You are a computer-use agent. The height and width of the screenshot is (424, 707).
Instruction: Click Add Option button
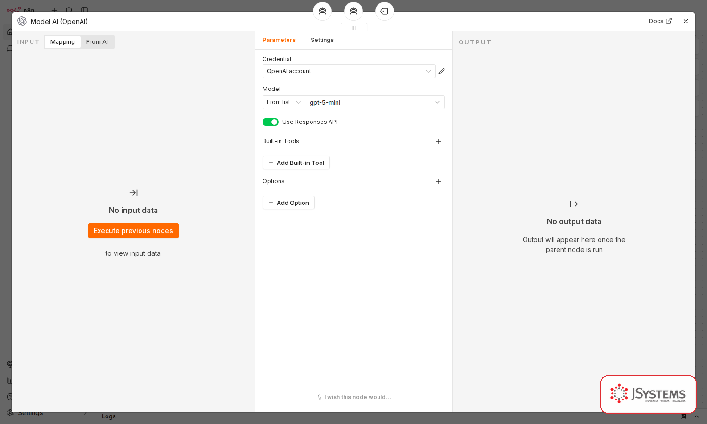tap(288, 203)
